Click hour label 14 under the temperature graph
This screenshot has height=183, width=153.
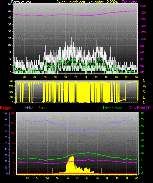coord(87,178)
